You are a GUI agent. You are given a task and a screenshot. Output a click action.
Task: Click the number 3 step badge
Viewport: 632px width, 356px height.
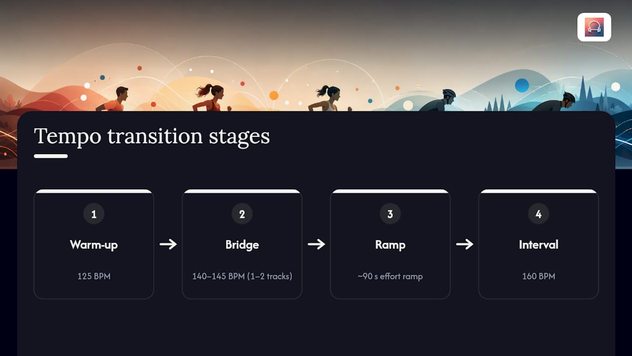click(x=390, y=214)
